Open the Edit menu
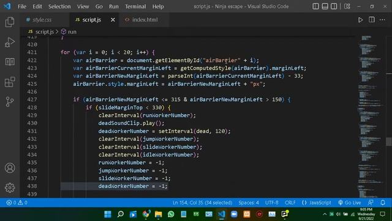392x221 pixels. (37, 7)
